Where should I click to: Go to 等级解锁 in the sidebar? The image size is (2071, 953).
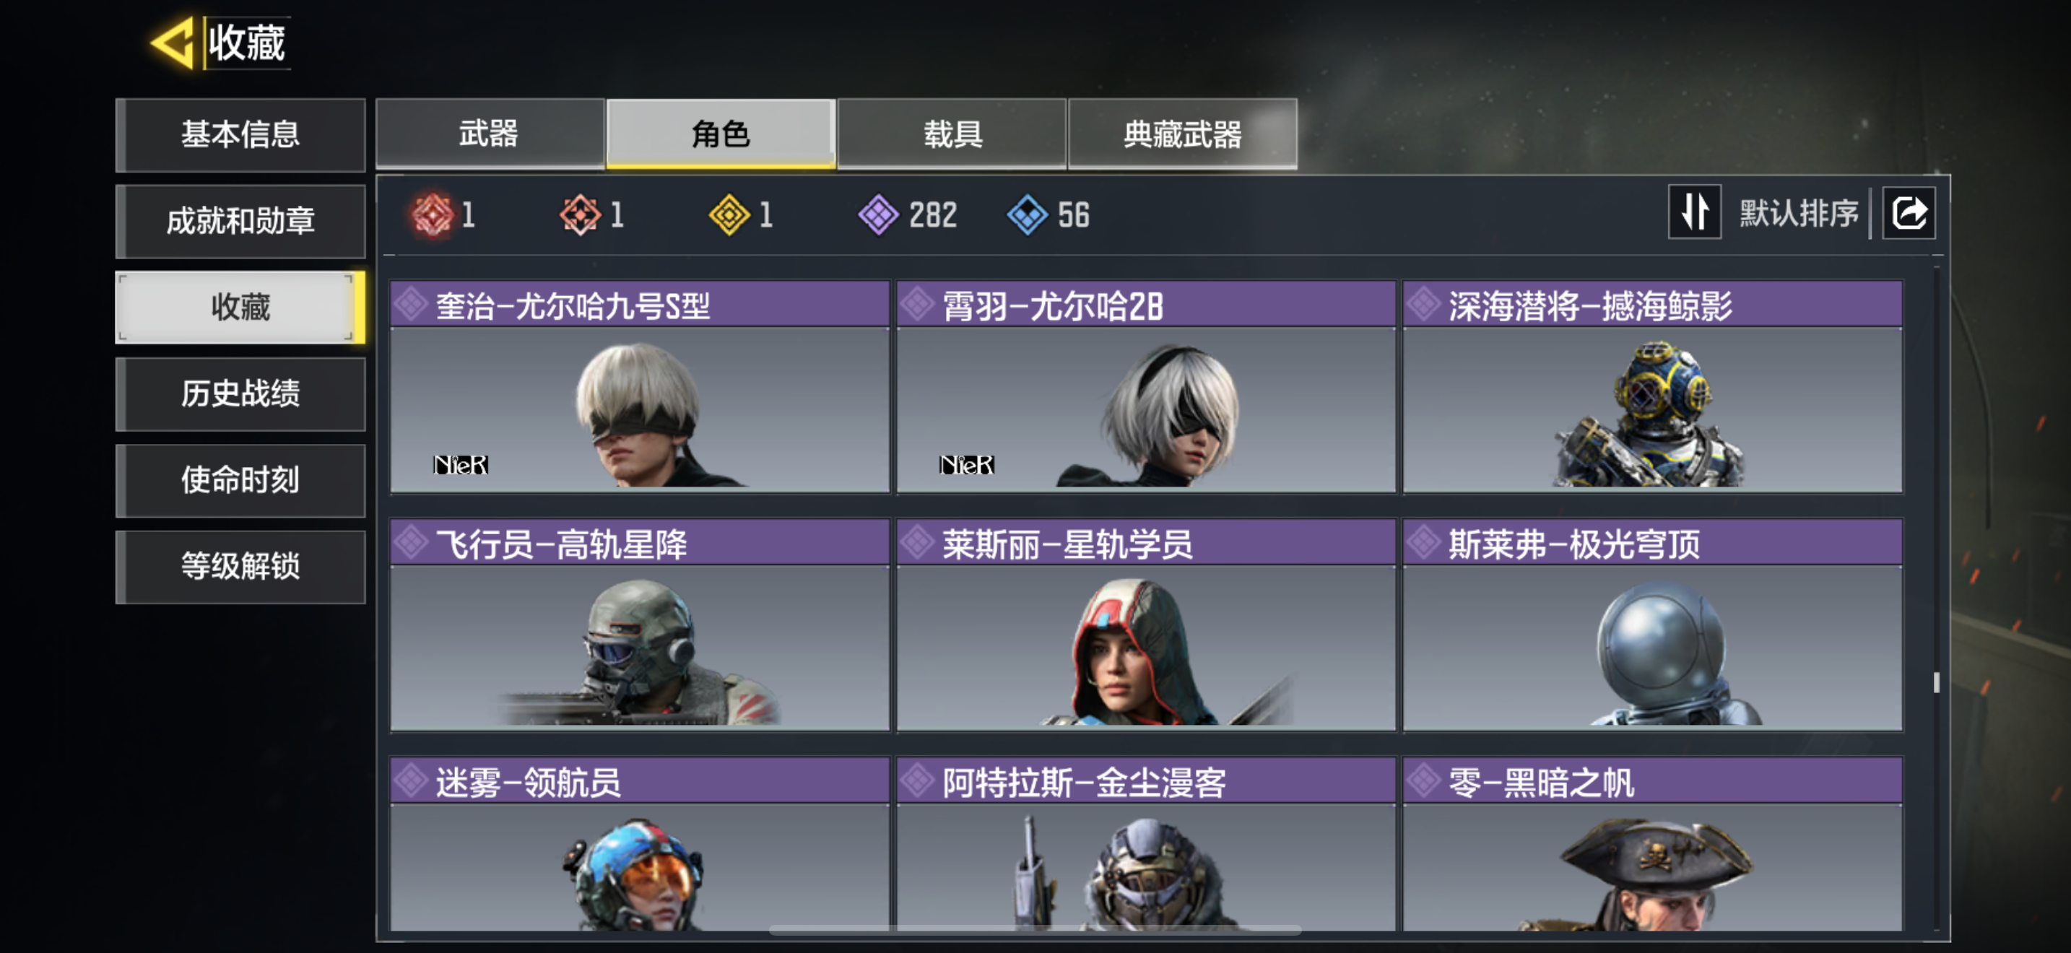click(240, 567)
